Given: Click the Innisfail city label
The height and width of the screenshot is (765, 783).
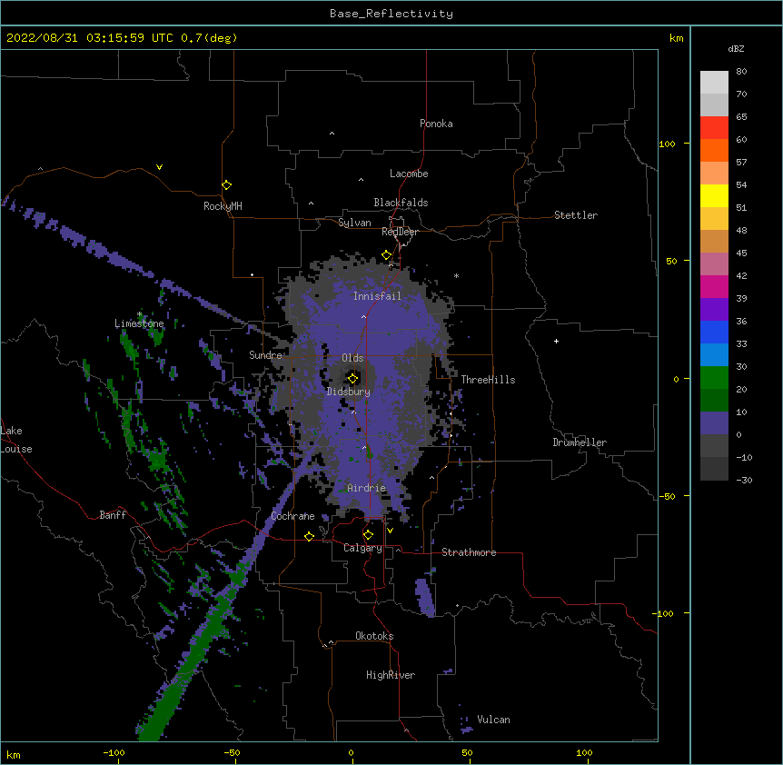Looking at the screenshot, I should (377, 296).
